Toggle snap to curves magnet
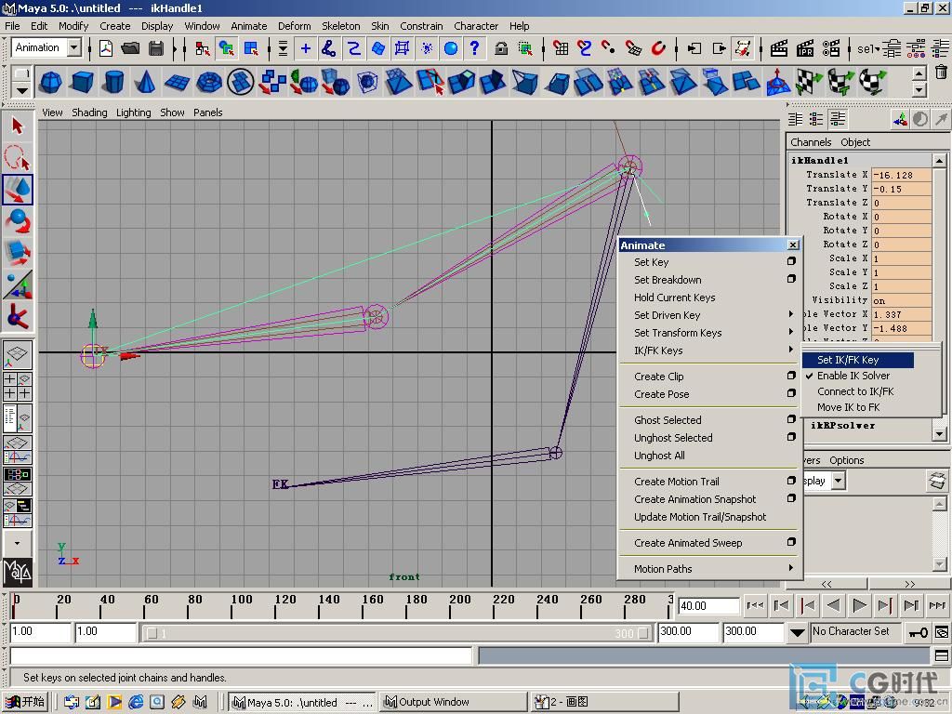This screenshot has height=714, width=952. point(585,48)
